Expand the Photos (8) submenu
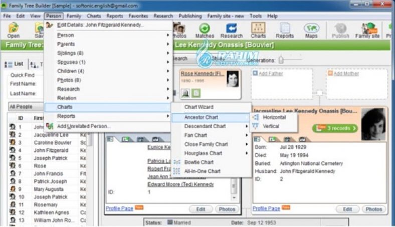Screen dimensions: 395x227 tap(167, 80)
